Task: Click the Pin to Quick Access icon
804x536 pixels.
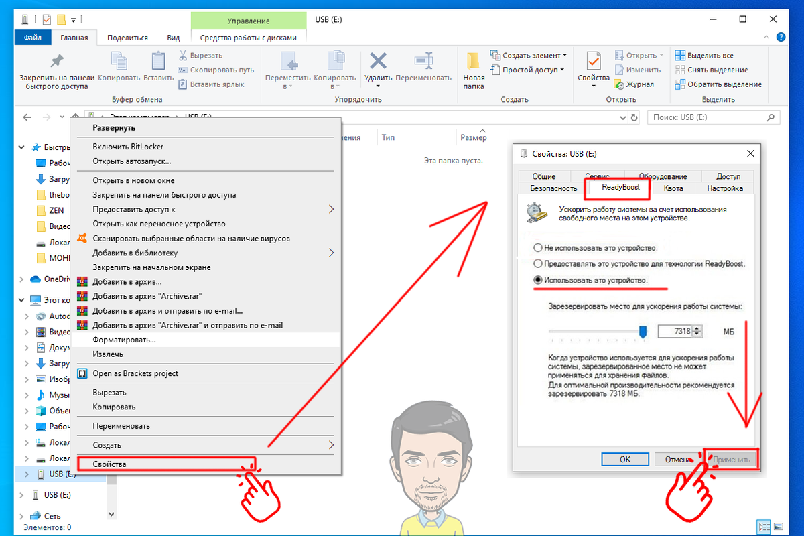Action: (57, 62)
